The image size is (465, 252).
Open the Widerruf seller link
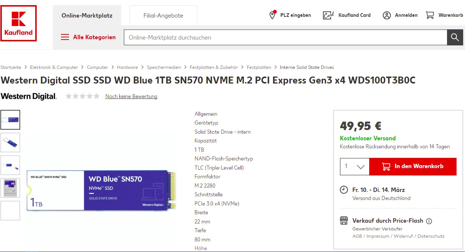click(x=403, y=236)
